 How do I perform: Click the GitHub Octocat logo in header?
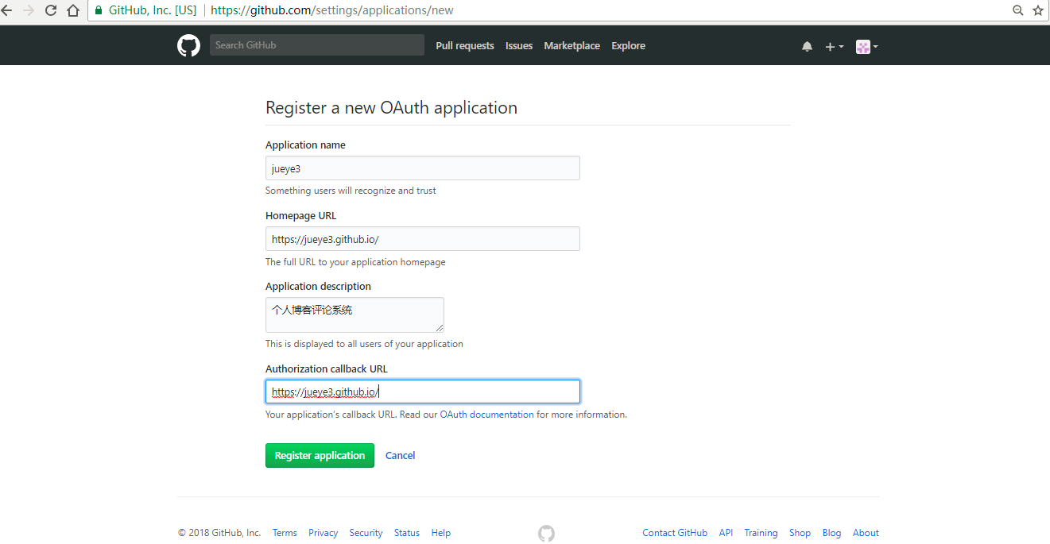(188, 45)
